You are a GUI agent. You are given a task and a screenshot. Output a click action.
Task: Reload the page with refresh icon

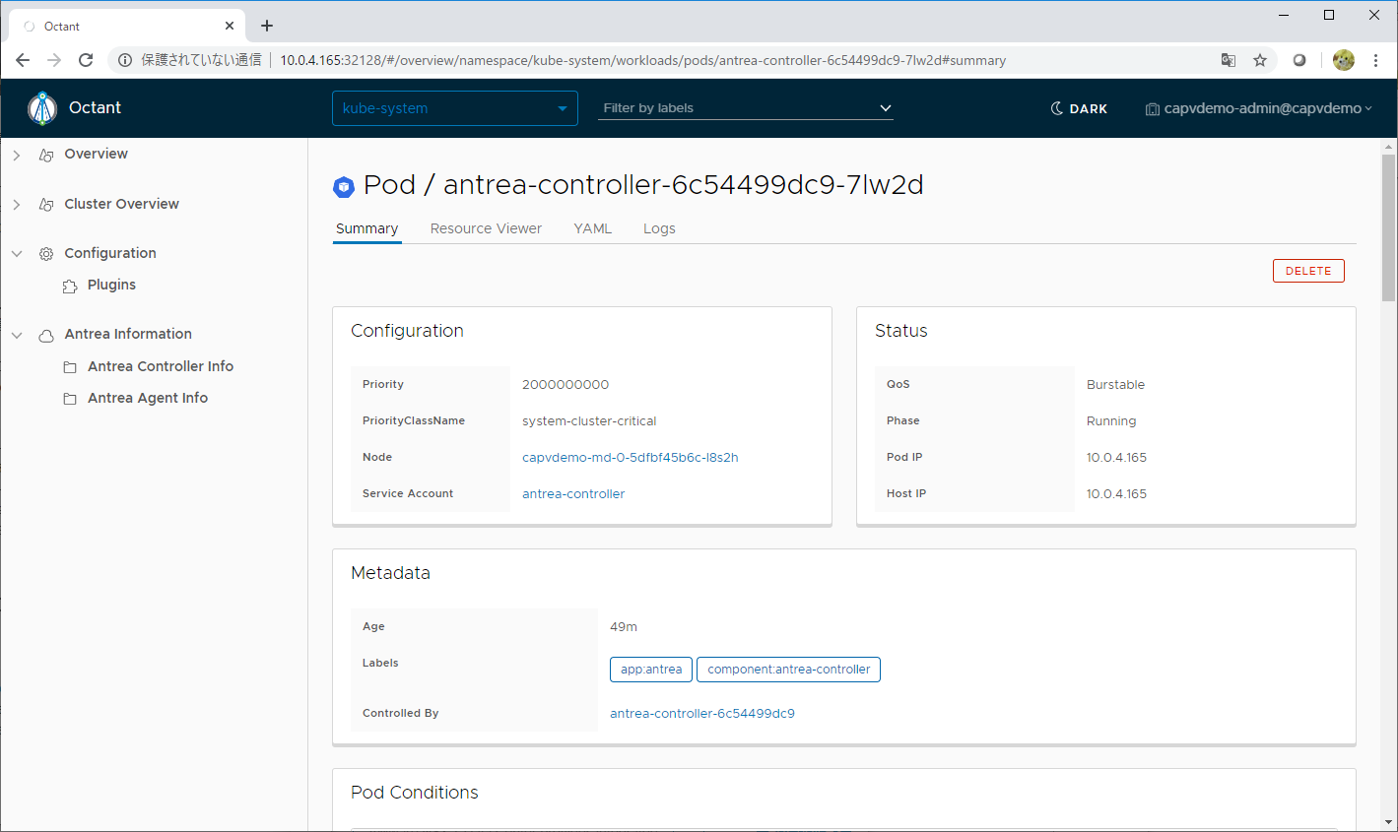(86, 60)
